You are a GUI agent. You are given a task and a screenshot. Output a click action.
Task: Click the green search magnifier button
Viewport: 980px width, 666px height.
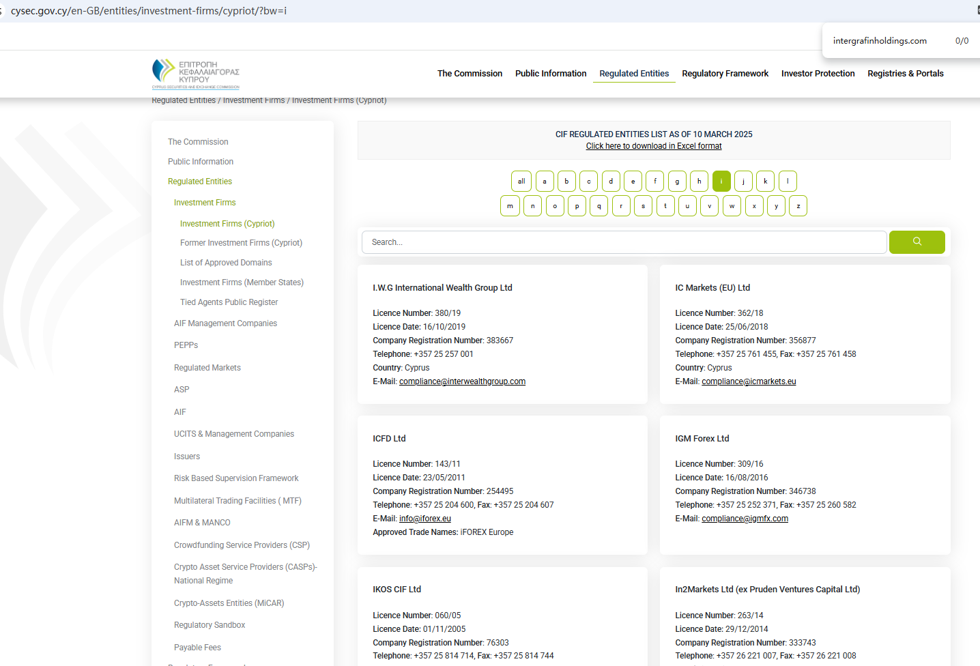click(917, 242)
